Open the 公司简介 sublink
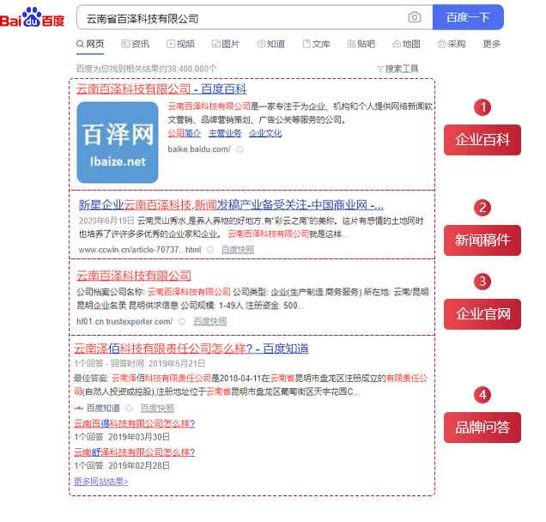546x522 pixels. [x=185, y=133]
